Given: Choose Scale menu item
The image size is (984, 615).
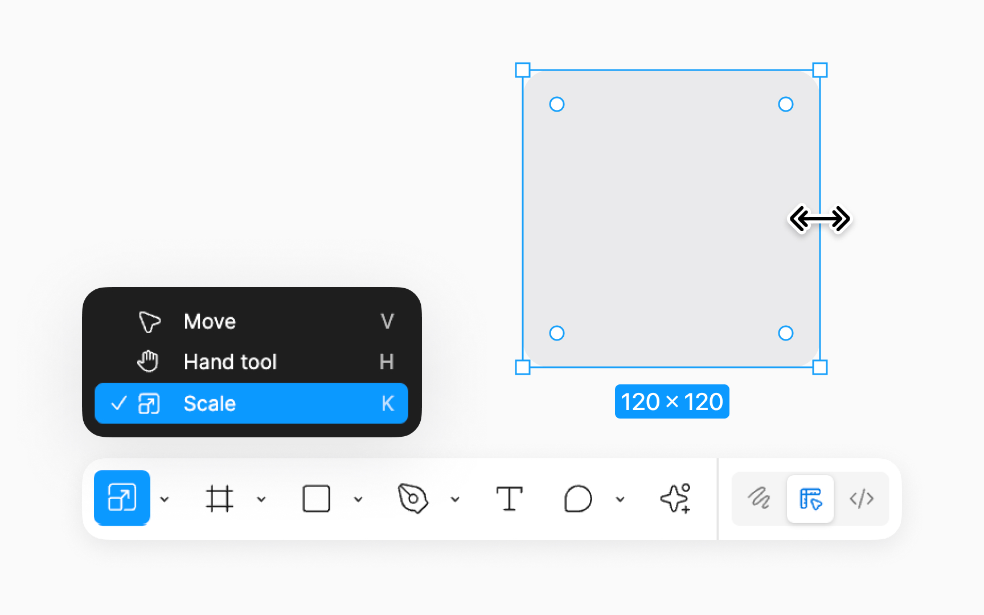Looking at the screenshot, I should (x=251, y=403).
